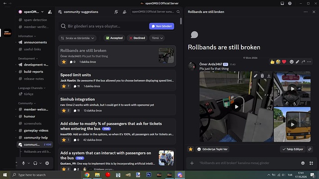The image size is (319, 179).
Task: Open more message actions ellipsis
Action: pyautogui.click(x=309, y=62)
